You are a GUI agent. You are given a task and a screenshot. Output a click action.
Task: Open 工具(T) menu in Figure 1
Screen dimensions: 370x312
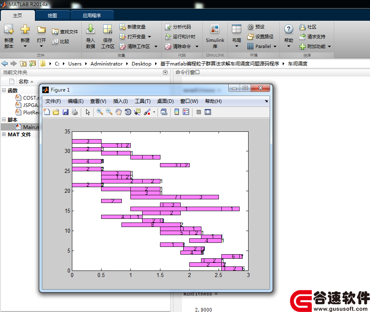point(143,101)
